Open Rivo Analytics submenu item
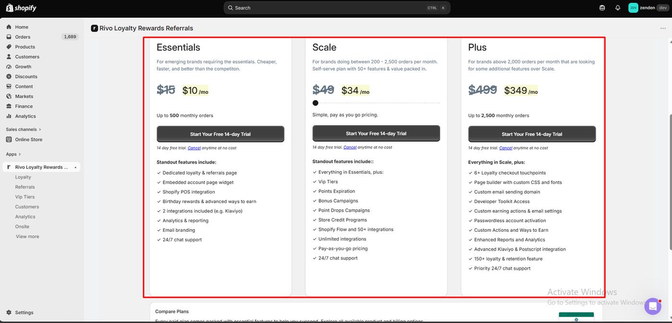The image size is (672, 323). pyautogui.click(x=25, y=217)
